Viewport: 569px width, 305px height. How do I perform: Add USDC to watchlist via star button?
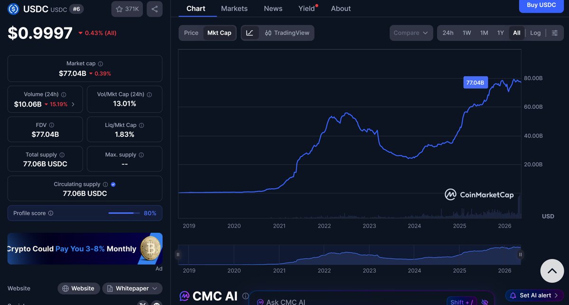pos(127,9)
